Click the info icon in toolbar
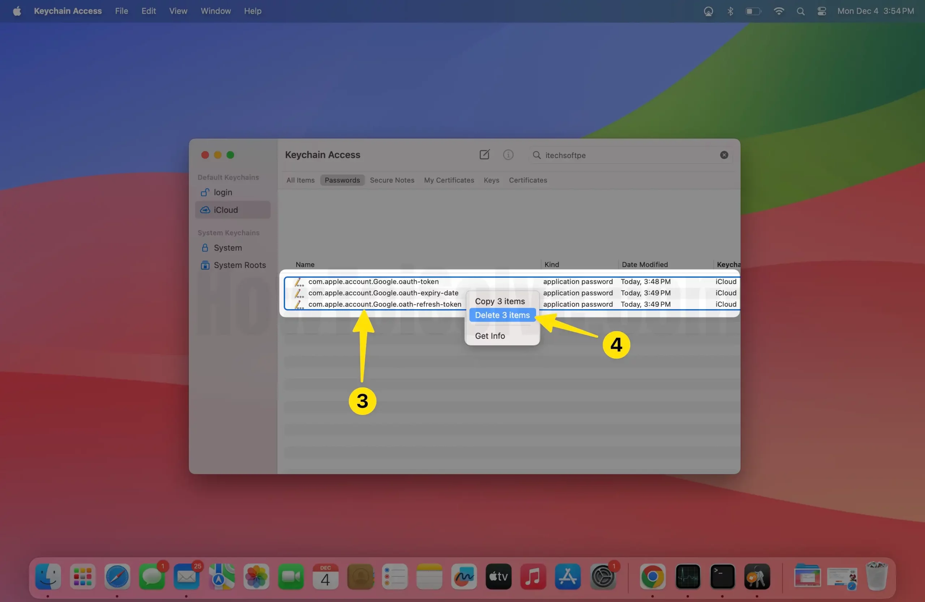 (508, 155)
